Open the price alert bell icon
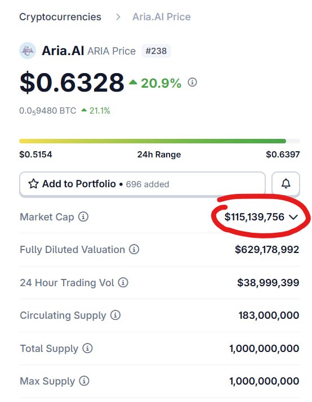312x402 pixels. click(286, 183)
